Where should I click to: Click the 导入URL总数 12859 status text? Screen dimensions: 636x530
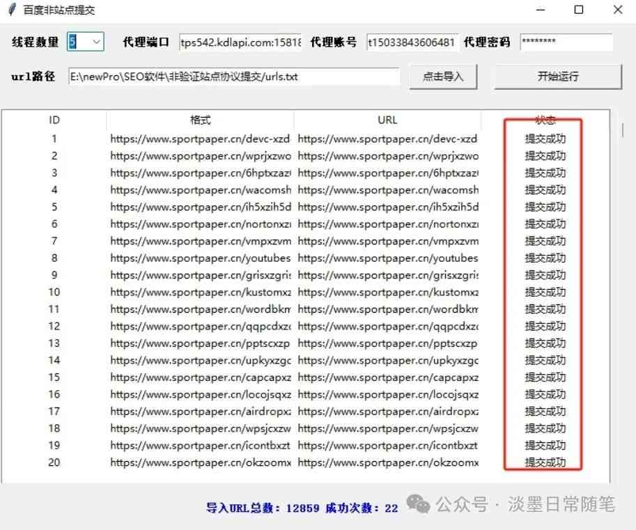(x=263, y=508)
